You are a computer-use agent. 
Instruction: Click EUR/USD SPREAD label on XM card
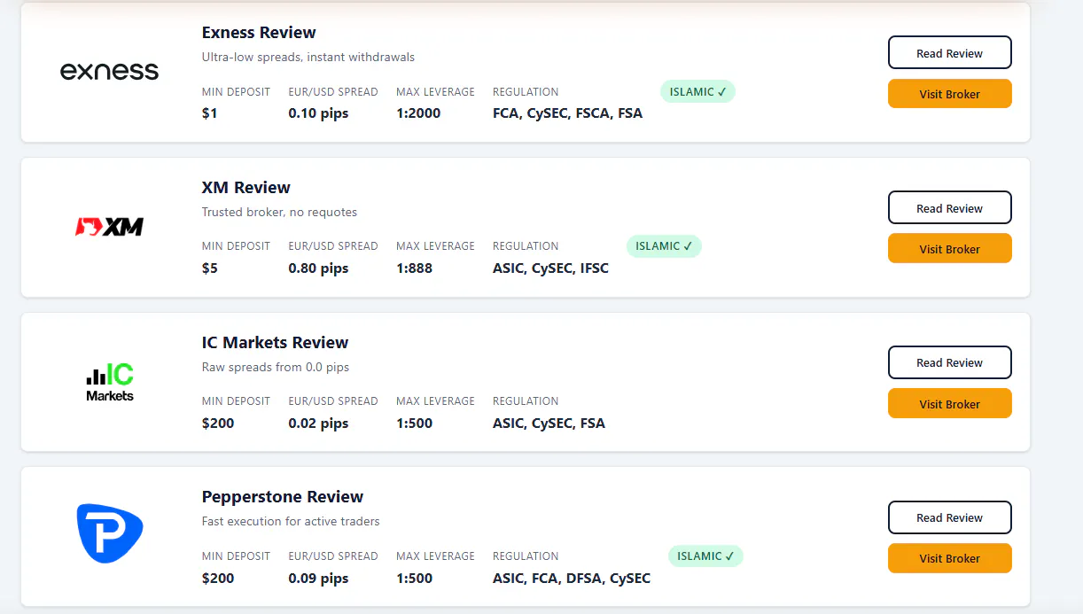coord(333,246)
